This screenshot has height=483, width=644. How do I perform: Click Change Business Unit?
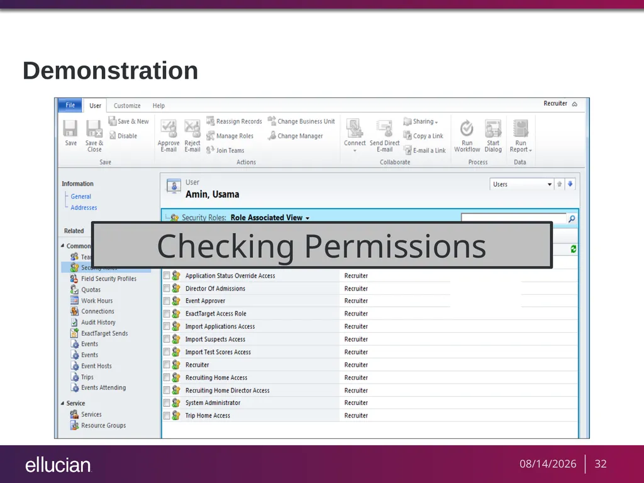click(x=301, y=121)
